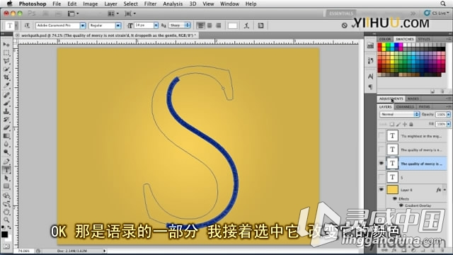Show the 'Tis mightiest' text layer
Screen dimensions: 453x255
coord(382,135)
